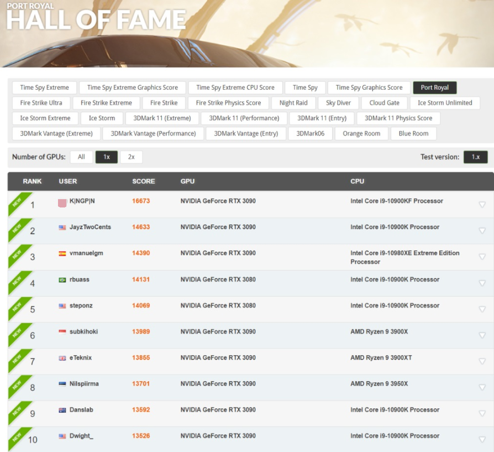Image resolution: width=494 pixels, height=452 pixels.
Task: Click the Australia flag beside Danslab
Action: pyautogui.click(x=62, y=410)
